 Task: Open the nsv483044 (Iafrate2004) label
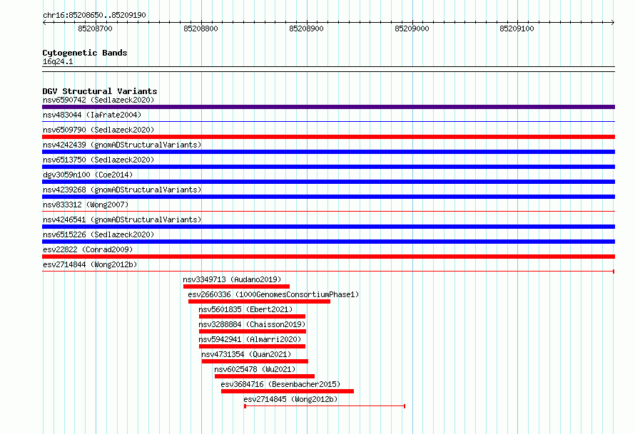click(92, 115)
